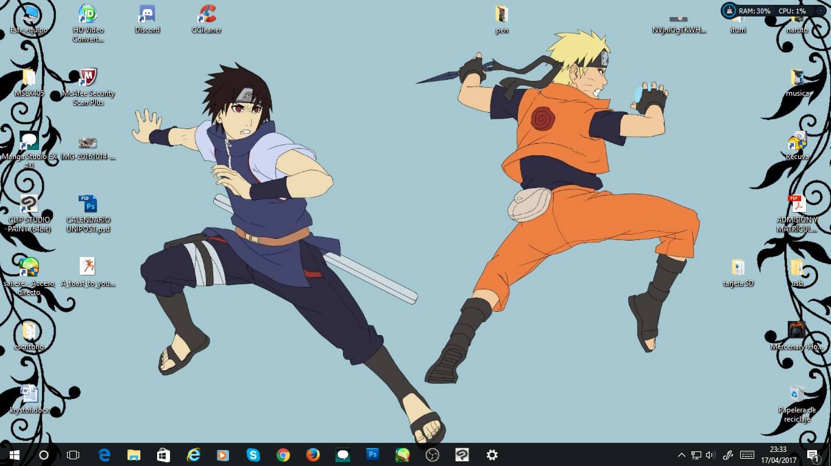Open Photoshop from the taskbar
831x466 pixels.
pyautogui.click(x=373, y=454)
